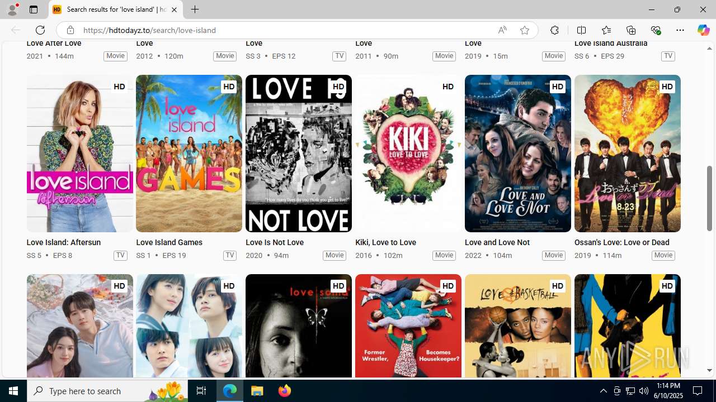716x402 pixels.
Task: Click the Movie badge under Love After Love
Action: click(115, 56)
